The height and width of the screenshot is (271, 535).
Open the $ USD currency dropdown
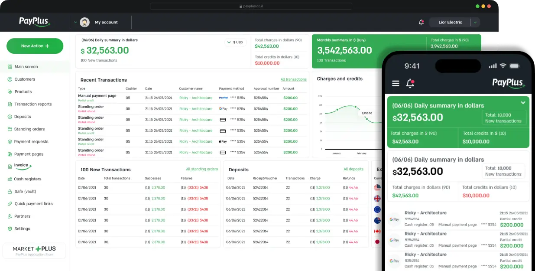(x=236, y=42)
